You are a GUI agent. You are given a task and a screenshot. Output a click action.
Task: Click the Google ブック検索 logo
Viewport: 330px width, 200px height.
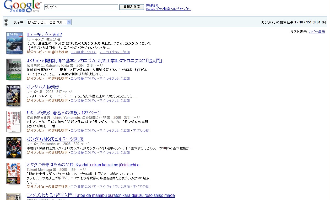pyautogui.click(x=22, y=6)
